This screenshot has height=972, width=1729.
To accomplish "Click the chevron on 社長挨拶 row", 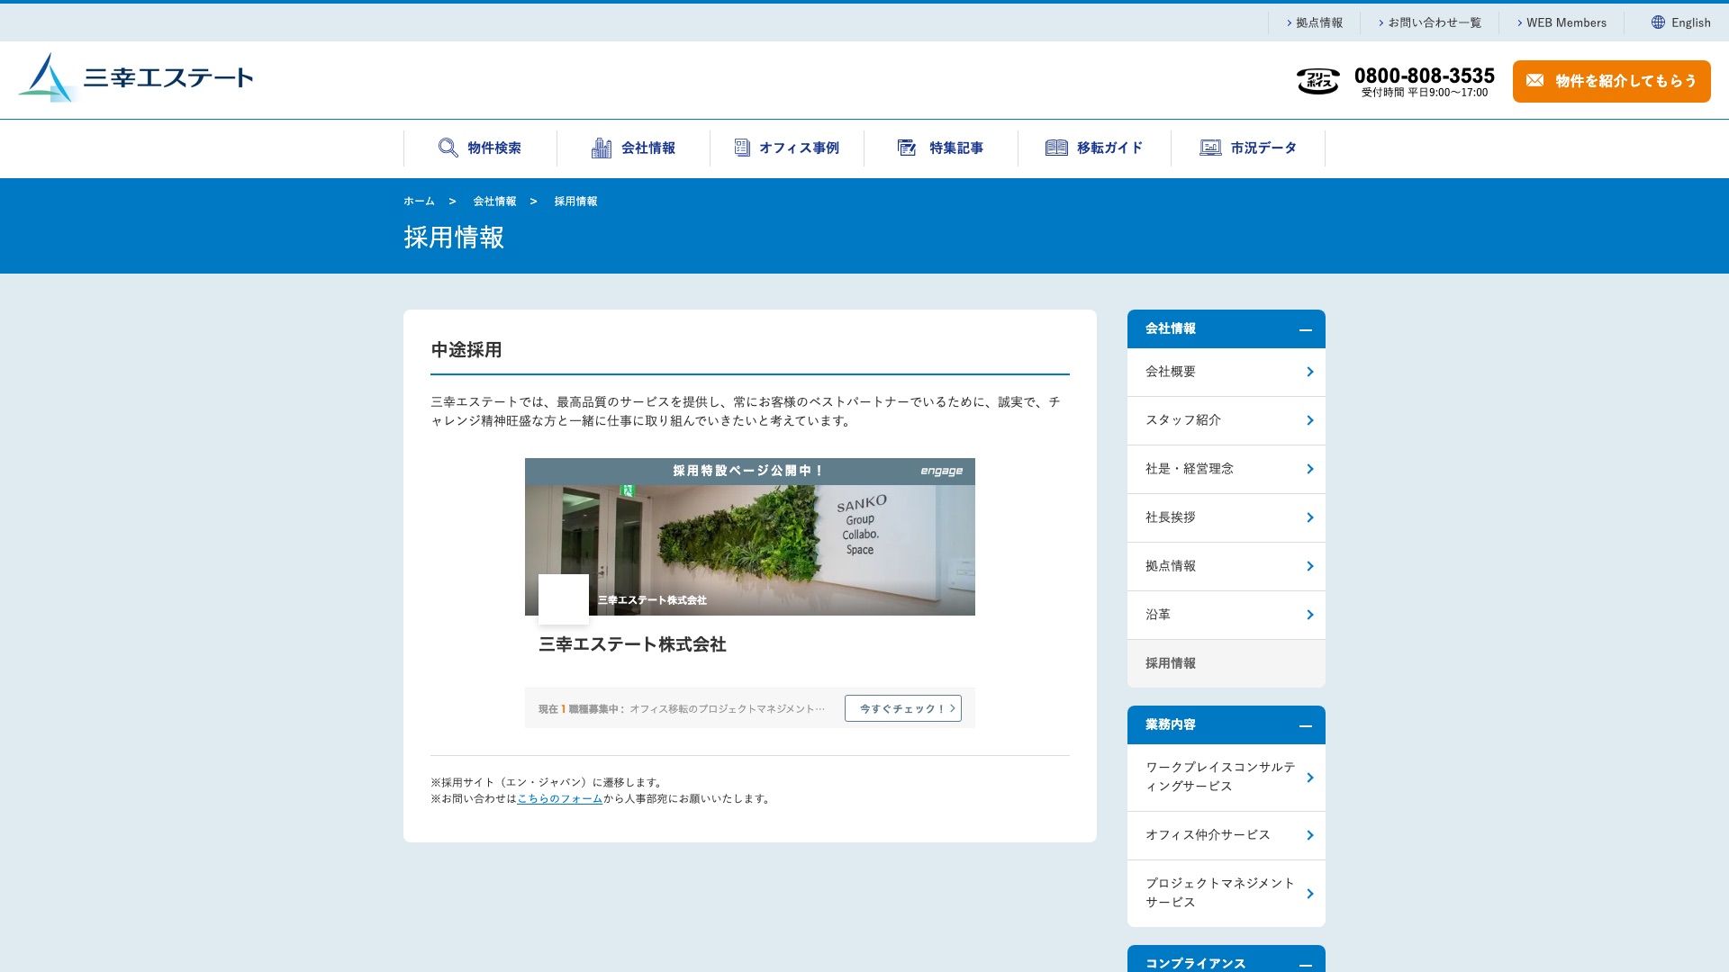I will (x=1310, y=517).
